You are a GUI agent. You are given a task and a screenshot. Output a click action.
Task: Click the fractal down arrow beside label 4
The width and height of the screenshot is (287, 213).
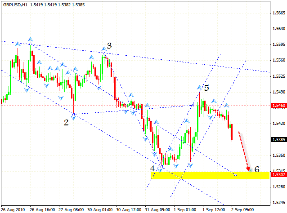pyautogui.click(x=160, y=171)
